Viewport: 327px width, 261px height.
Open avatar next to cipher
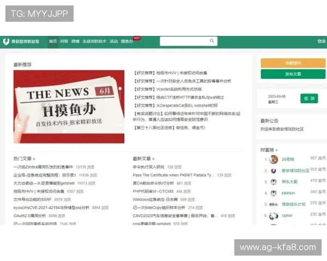(274, 216)
